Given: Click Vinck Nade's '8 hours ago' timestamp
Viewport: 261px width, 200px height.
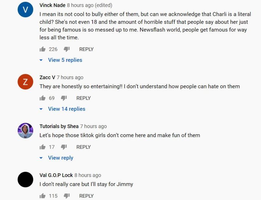Looking at the screenshot, I should [80, 6].
